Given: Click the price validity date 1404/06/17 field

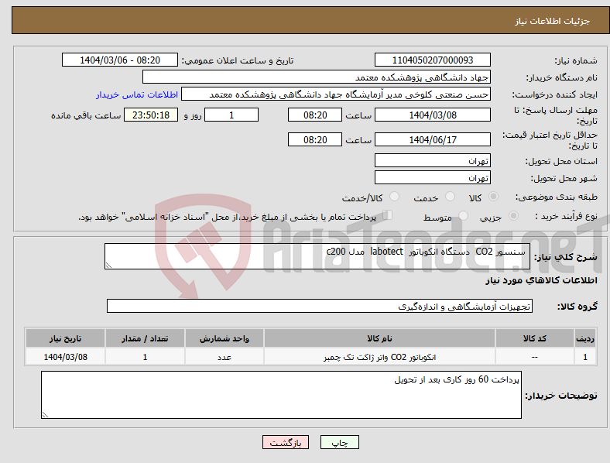Looking at the screenshot, I should (x=433, y=139).
